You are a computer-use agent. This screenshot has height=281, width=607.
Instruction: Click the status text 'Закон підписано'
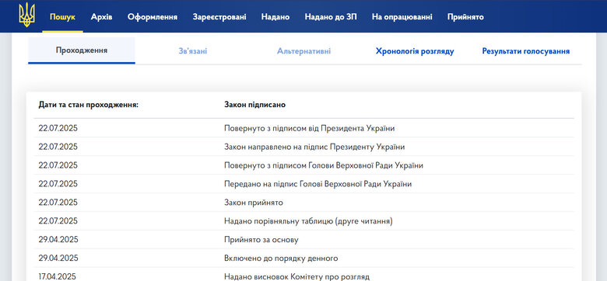254,105
